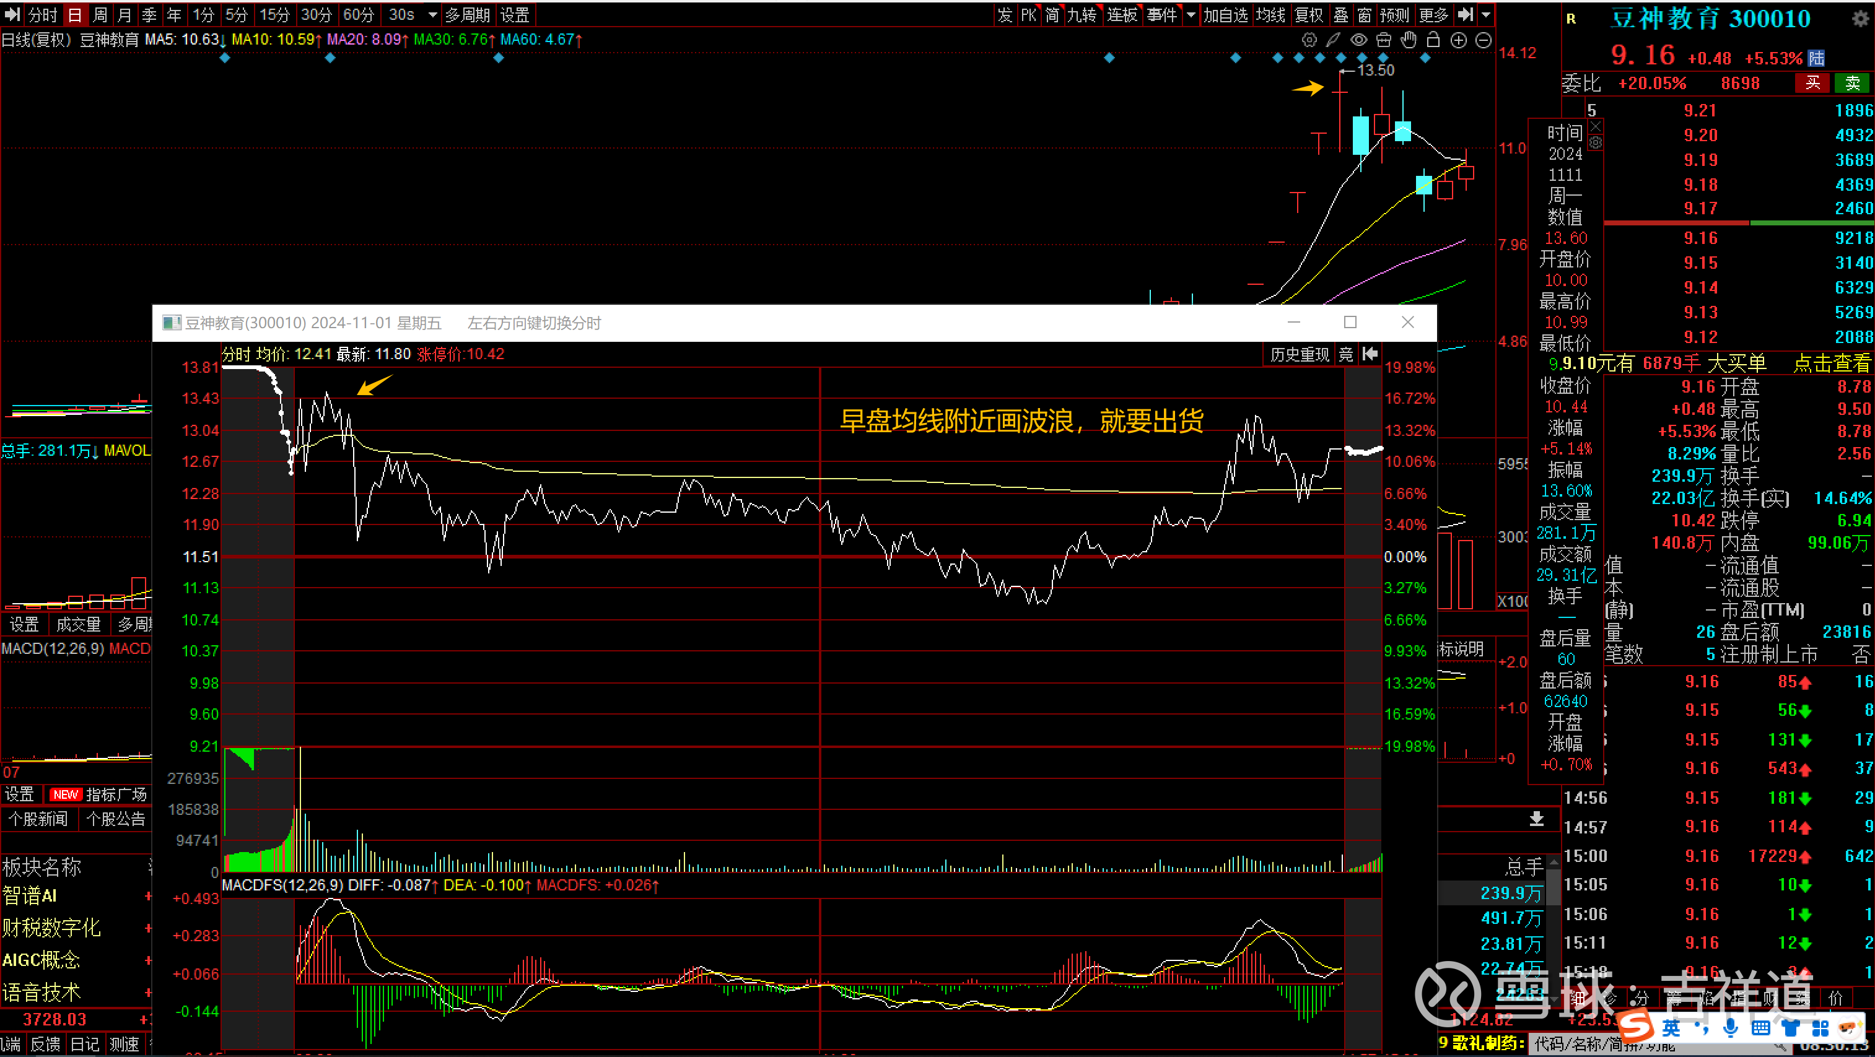This screenshot has width=1875, height=1057.
Task: Activate the hand pan tool
Action: click(1409, 40)
